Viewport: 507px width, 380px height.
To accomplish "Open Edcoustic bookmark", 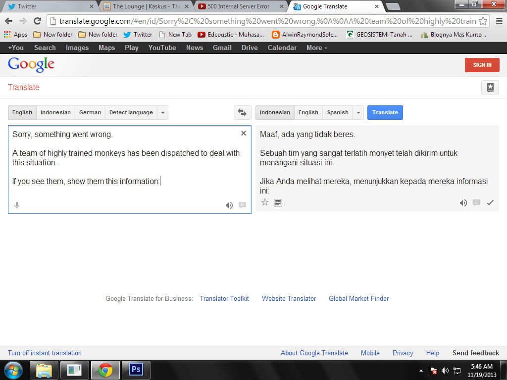I will point(231,34).
